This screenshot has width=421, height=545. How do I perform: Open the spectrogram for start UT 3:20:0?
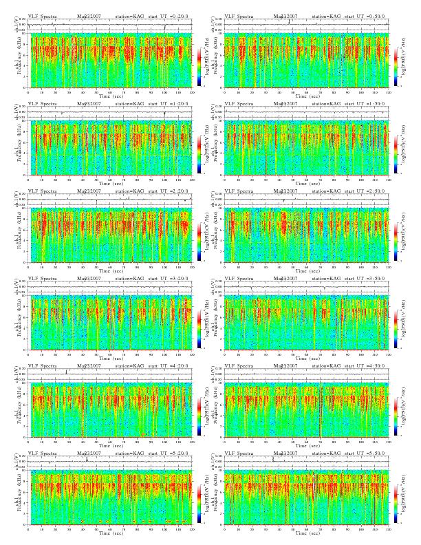[110, 323]
